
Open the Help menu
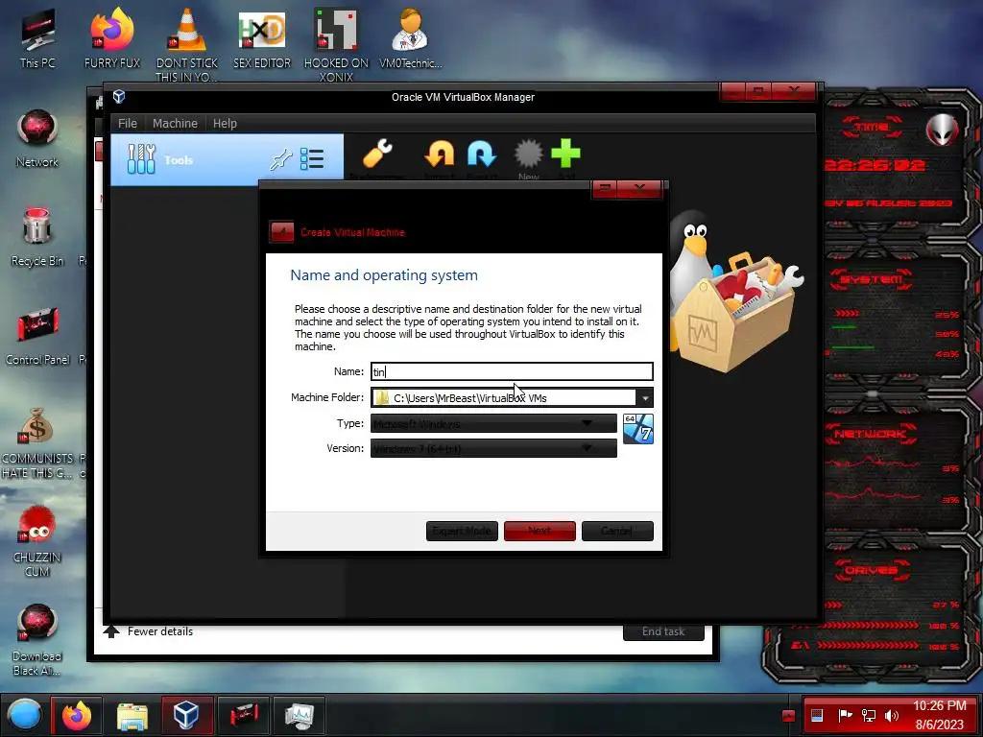(x=225, y=124)
